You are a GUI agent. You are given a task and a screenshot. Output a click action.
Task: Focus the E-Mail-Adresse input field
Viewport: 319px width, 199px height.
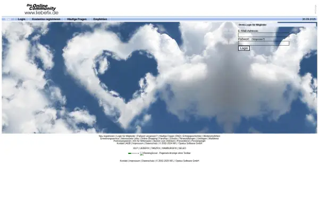pyautogui.click(x=264, y=34)
